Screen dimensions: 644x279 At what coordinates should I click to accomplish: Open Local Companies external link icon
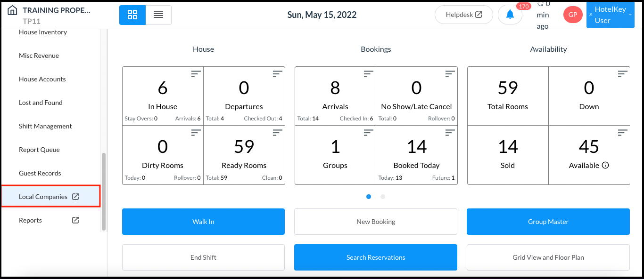[76, 197]
